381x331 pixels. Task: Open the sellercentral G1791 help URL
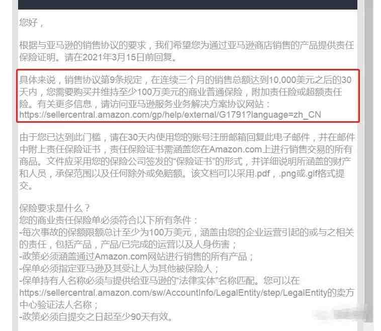click(170, 115)
